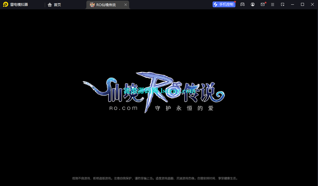The height and width of the screenshot is (186, 318).
Task: Open the gamepad settings icon
Action: 242,4
